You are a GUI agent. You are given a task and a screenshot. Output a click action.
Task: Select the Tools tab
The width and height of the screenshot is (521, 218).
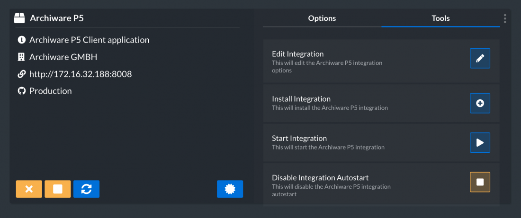(440, 18)
